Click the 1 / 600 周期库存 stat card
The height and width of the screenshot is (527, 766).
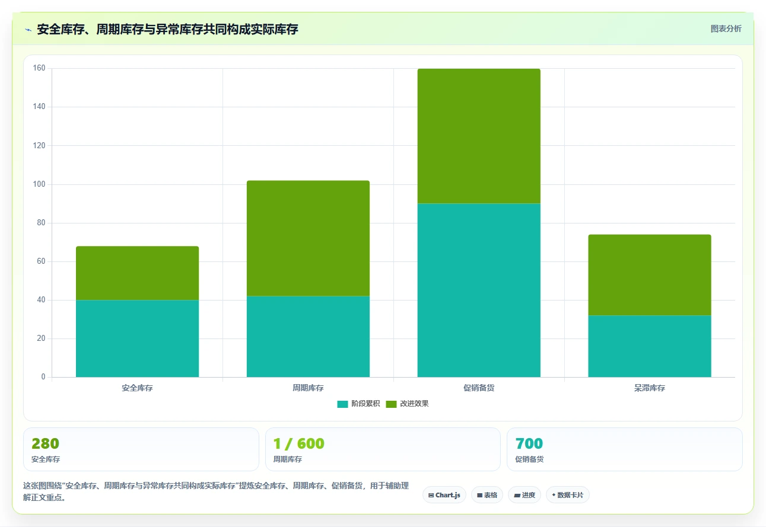click(x=383, y=449)
